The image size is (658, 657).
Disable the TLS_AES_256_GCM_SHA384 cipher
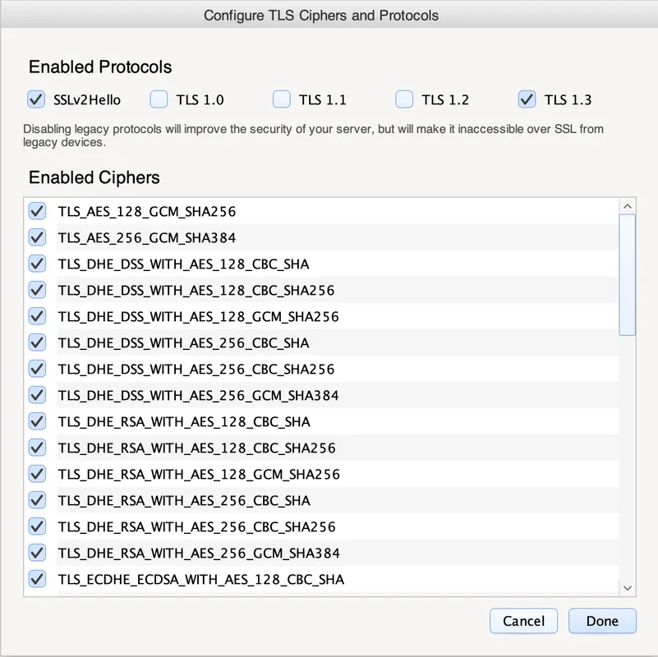coord(37,237)
